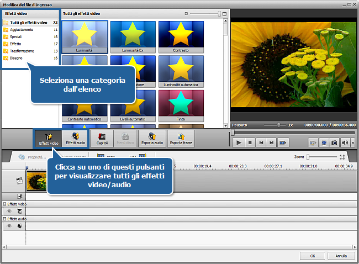This screenshot has width=359, height=264.
Task: Click the full screen preview icon
Action: 324,143
